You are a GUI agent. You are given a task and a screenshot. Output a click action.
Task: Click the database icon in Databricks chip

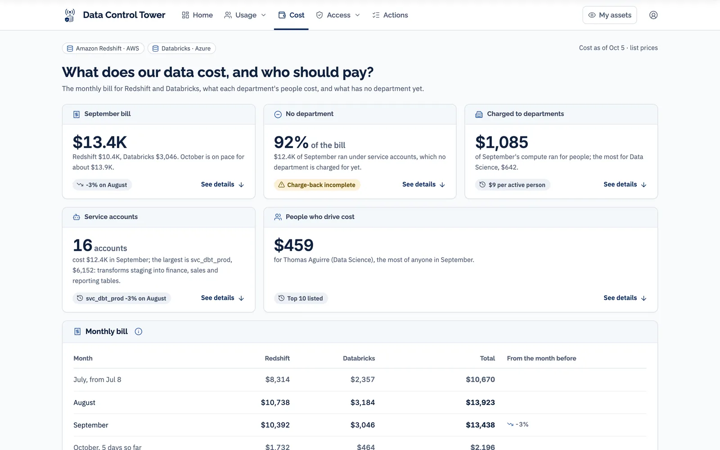(155, 49)
